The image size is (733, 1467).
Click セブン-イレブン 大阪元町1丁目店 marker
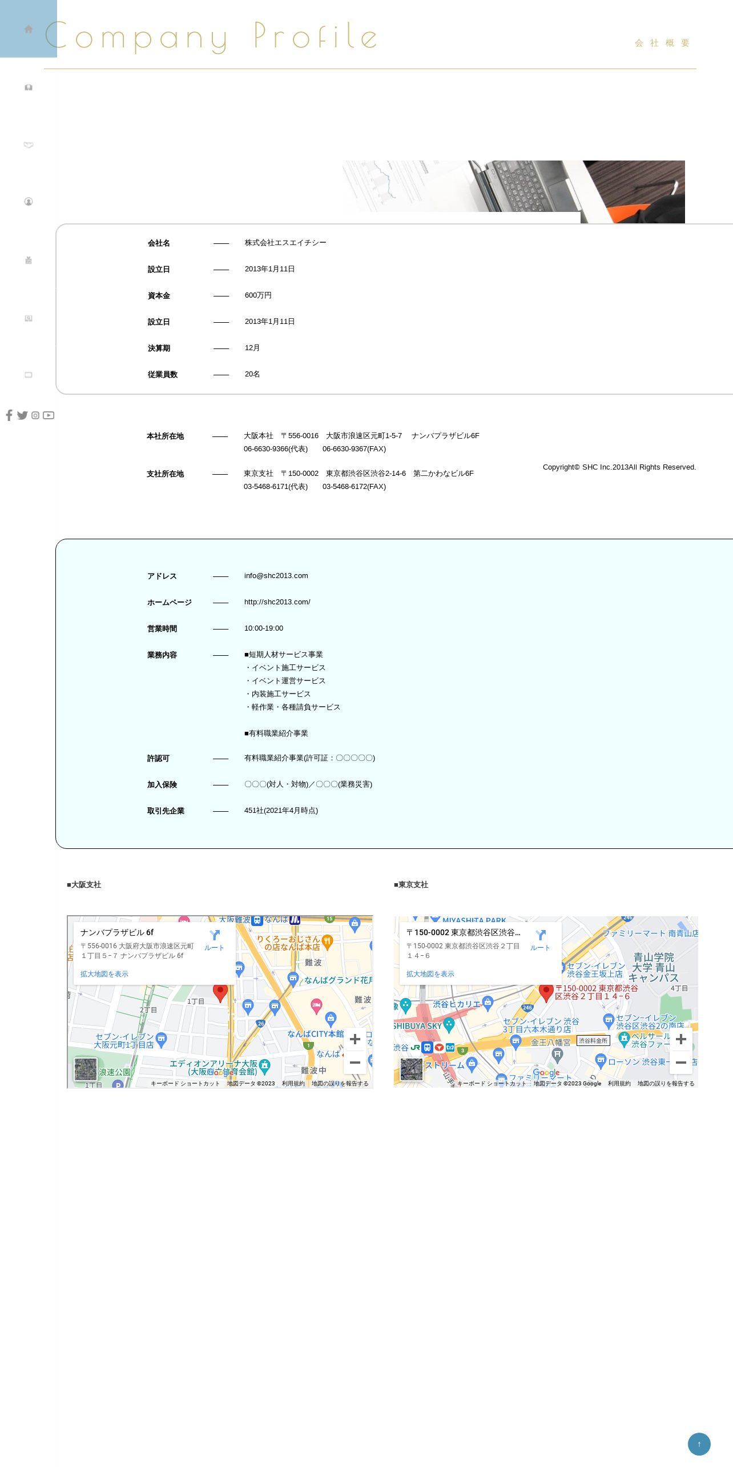click(162, 1040)
